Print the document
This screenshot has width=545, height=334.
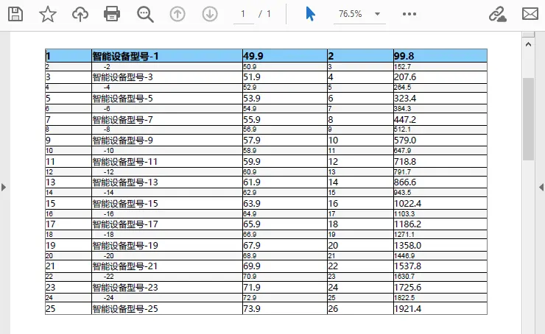pos(112,14)
